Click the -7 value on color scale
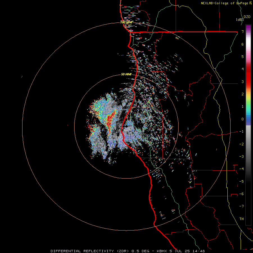This screenshot has width=253, height=253. point(241,206)
